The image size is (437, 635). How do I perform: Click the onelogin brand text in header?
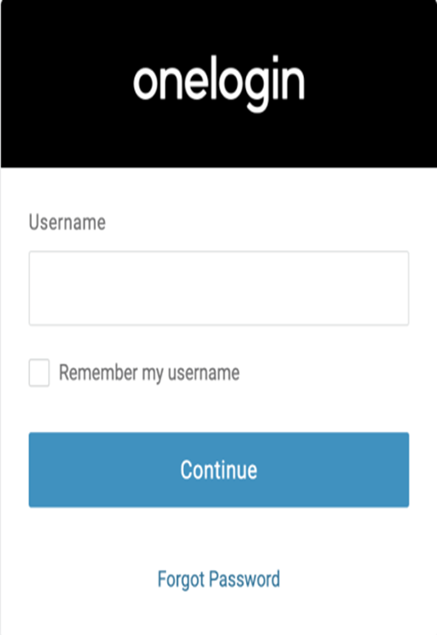pos(218,83)
